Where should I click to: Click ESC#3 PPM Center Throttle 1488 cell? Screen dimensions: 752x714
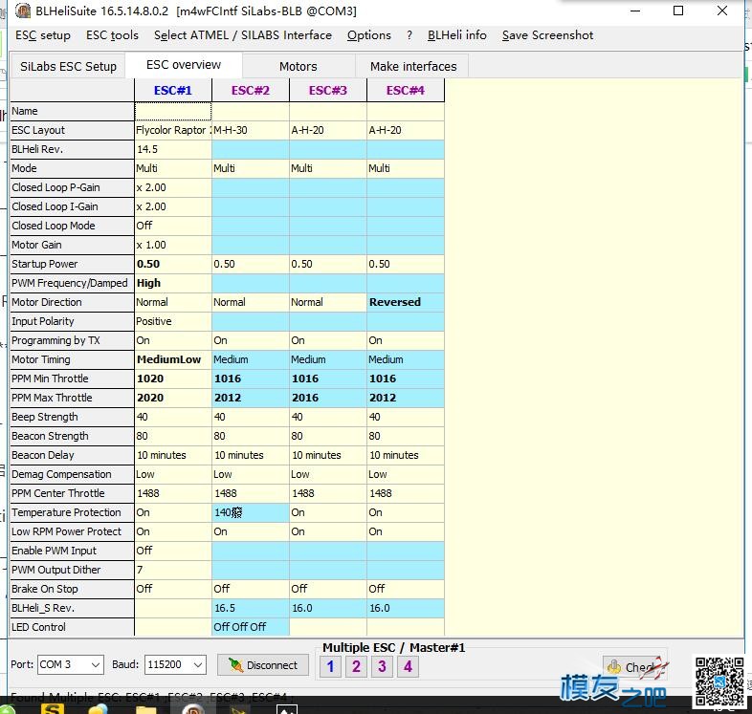pyautogui.click(x=328, y=493)
